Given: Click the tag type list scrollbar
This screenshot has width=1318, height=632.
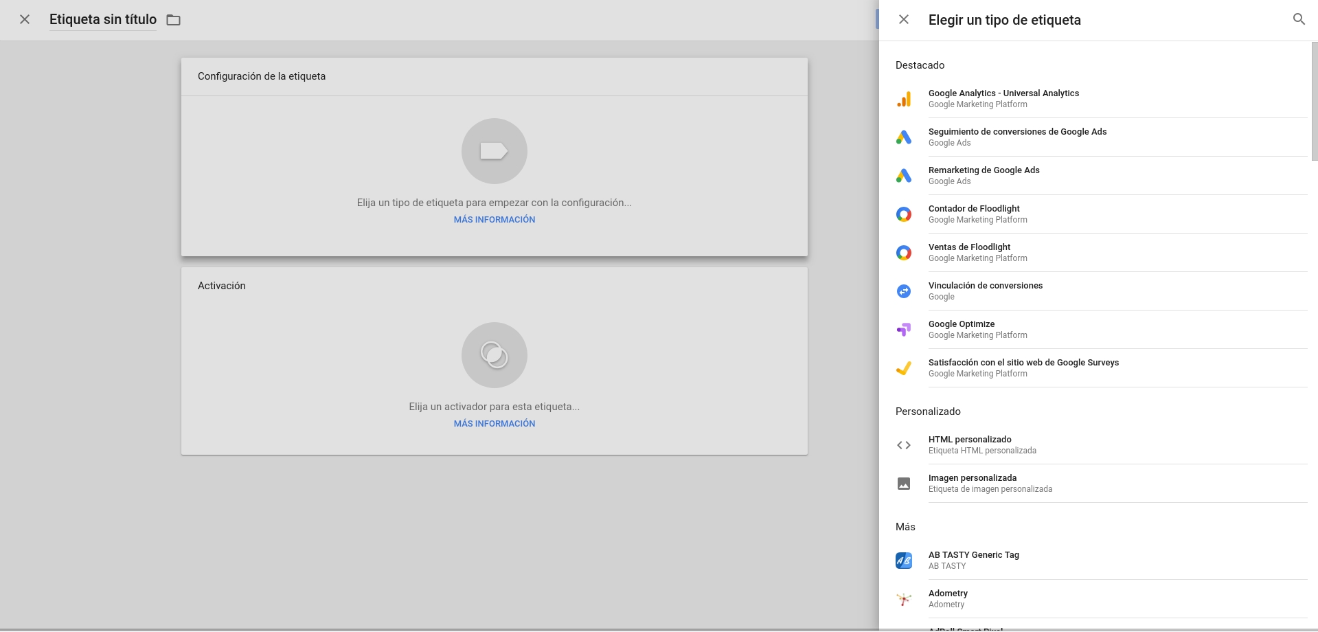Looking at the screenshot, I should click(x=1314, y=103).
